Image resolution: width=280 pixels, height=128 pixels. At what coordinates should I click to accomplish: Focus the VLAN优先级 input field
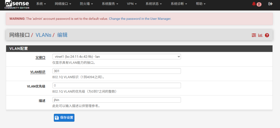point(116,86)
